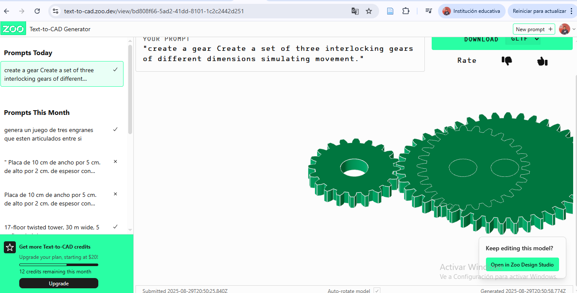The height and width of the screenshot is (293, 577).
Task: Open the Google Translate icon in address bar
Action: pos(355,11)
